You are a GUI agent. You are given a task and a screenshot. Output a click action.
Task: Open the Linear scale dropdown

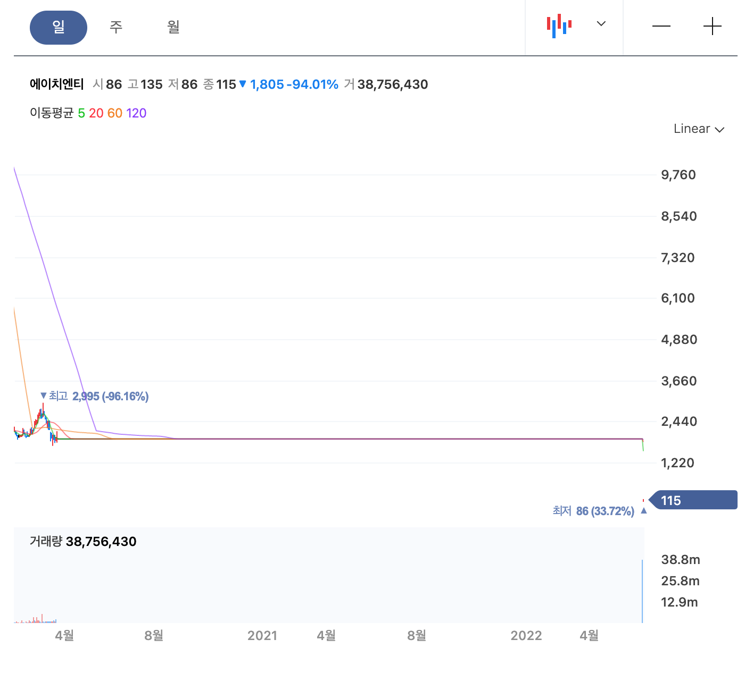(x=699, y=129)
